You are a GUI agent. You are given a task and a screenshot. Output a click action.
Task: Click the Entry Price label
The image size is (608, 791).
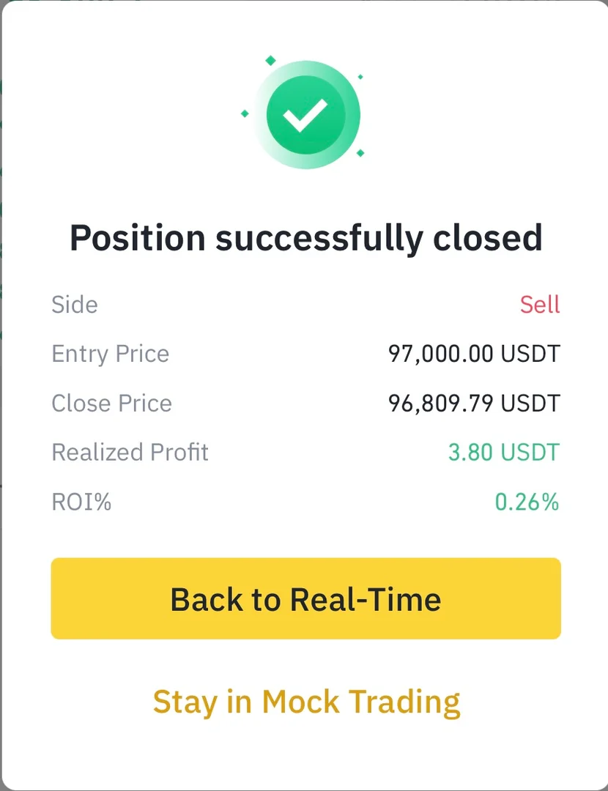point(110,354)
